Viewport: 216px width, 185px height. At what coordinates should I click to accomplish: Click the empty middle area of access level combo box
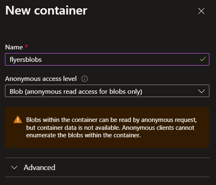170,91
